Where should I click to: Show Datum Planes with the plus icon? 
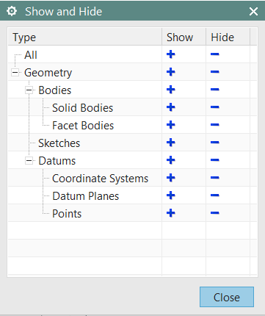pos(171,195)
